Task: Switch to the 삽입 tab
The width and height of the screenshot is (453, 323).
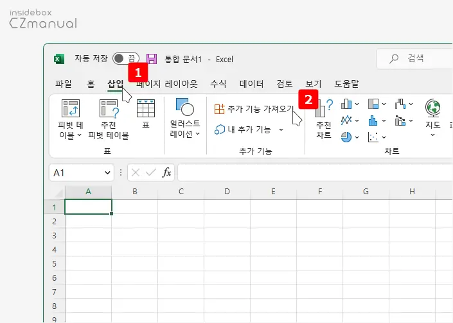Action: click(116, 84)
